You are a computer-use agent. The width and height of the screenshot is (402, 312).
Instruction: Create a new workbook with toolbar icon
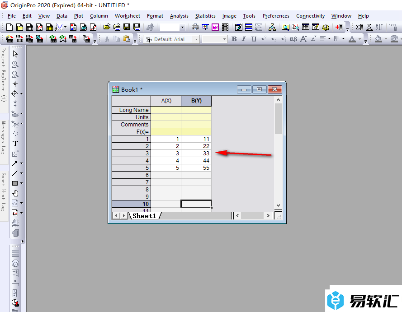[29, 27]
